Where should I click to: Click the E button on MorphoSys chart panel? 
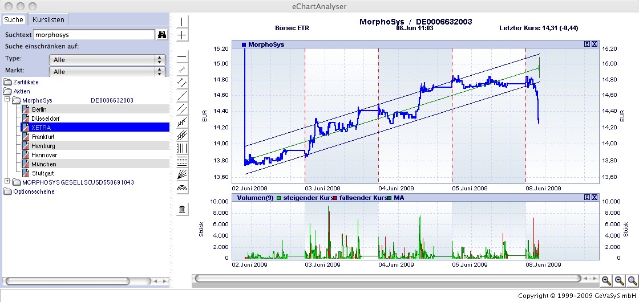point(587,44)
